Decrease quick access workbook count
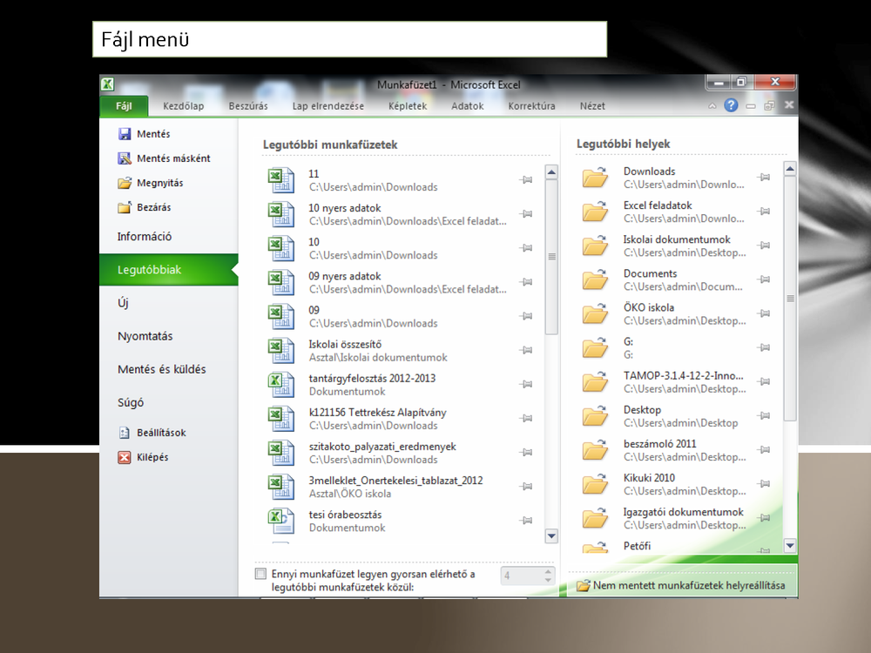The image size is (871, 653). [548, 580]
